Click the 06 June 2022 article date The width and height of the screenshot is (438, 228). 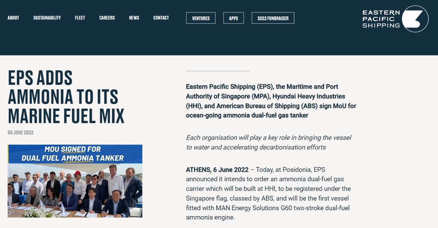click(x=21, y=132)
